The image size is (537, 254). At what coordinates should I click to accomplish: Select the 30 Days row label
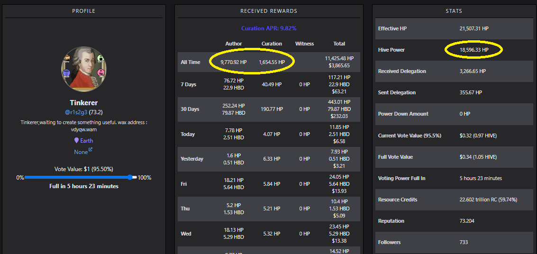190,109
